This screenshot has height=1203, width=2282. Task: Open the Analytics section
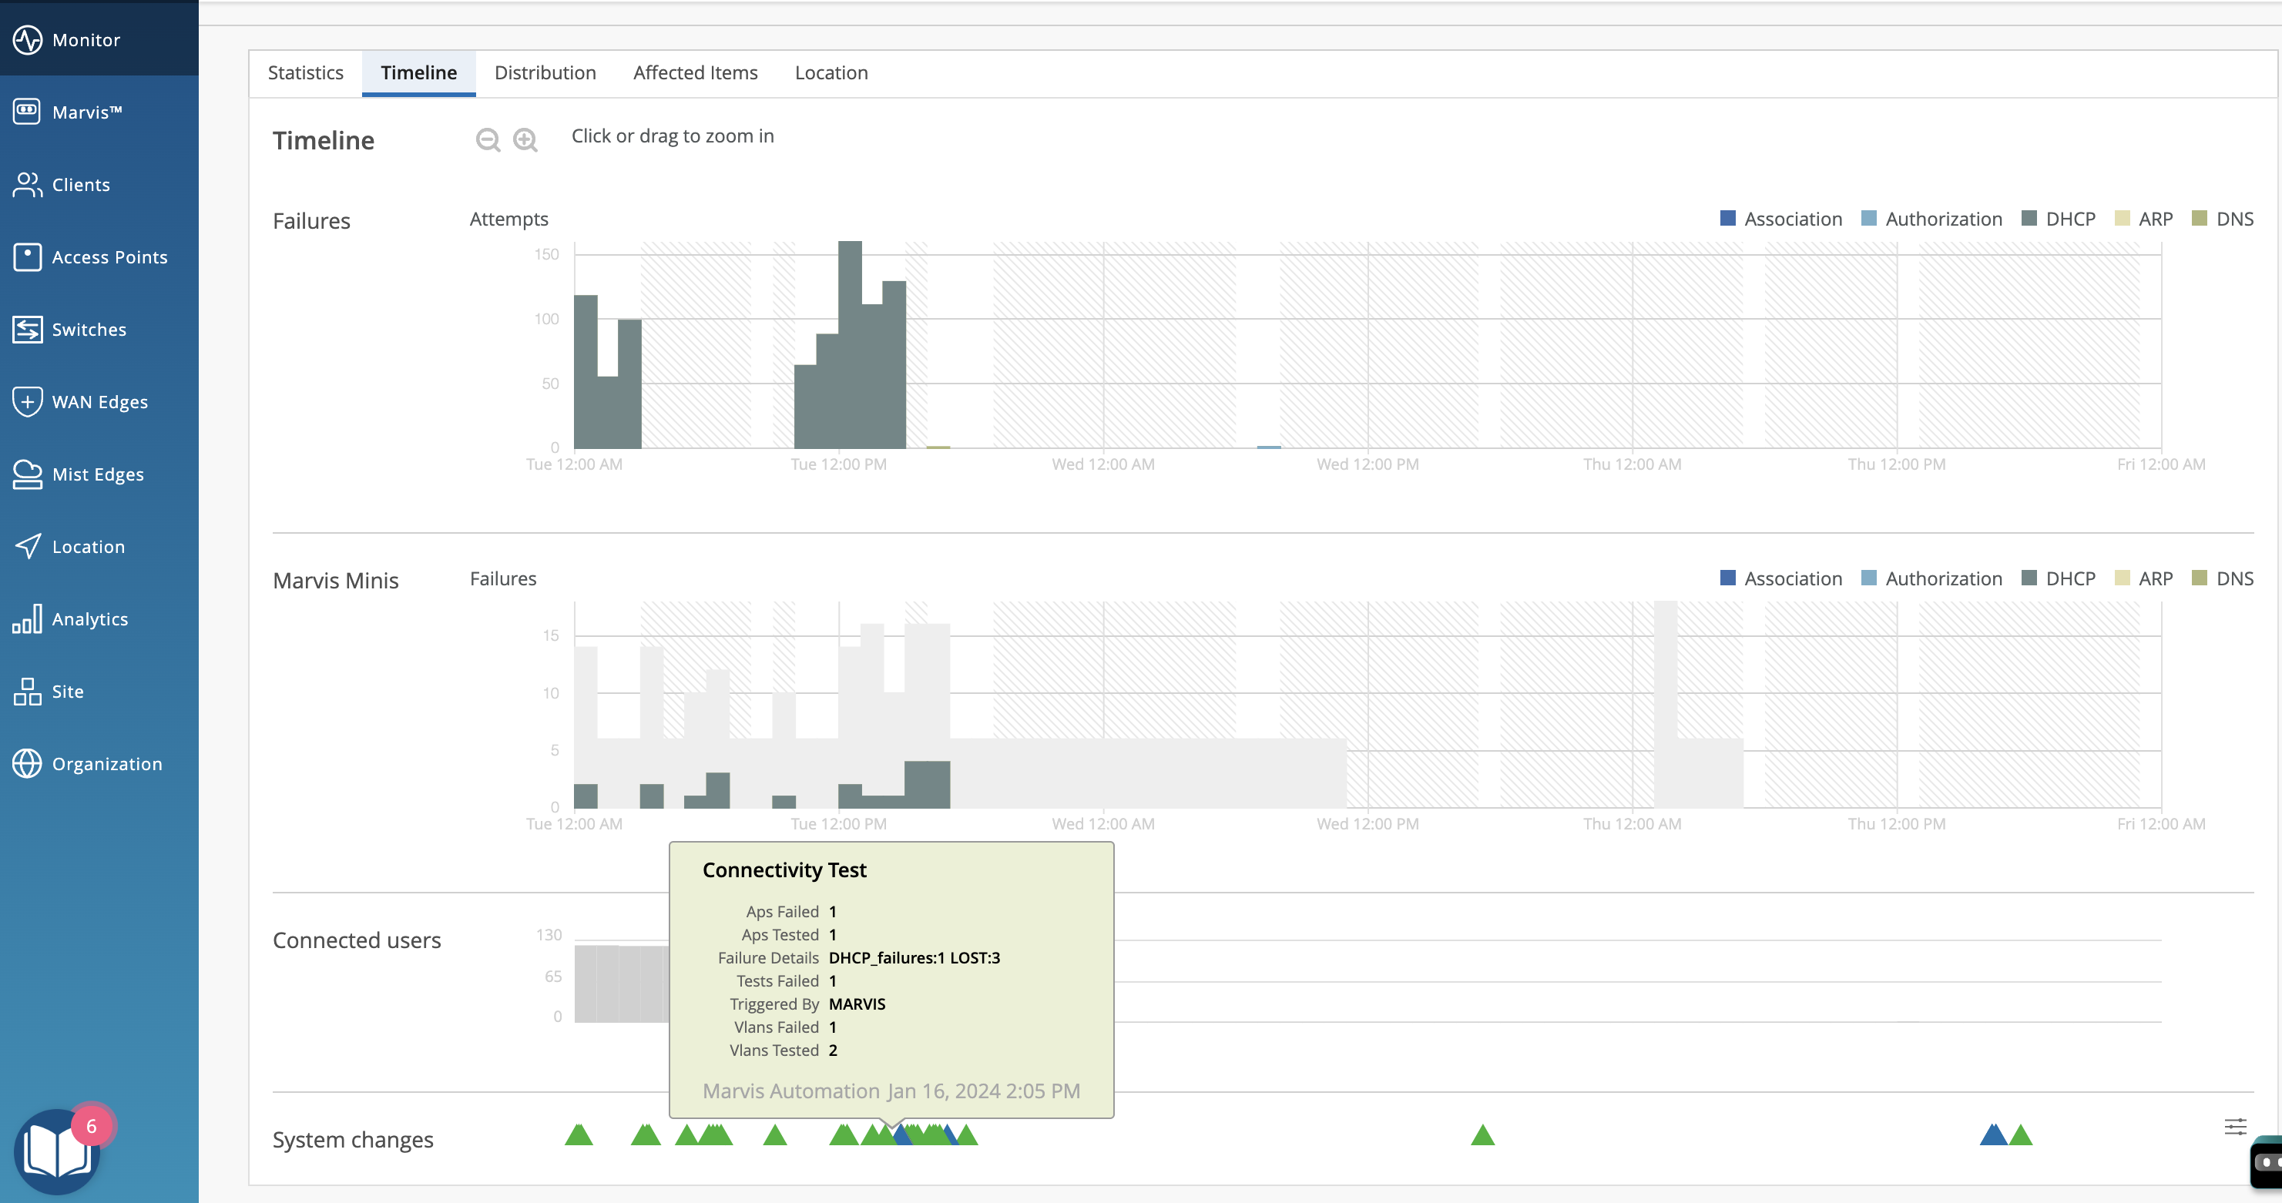(89, 619)
